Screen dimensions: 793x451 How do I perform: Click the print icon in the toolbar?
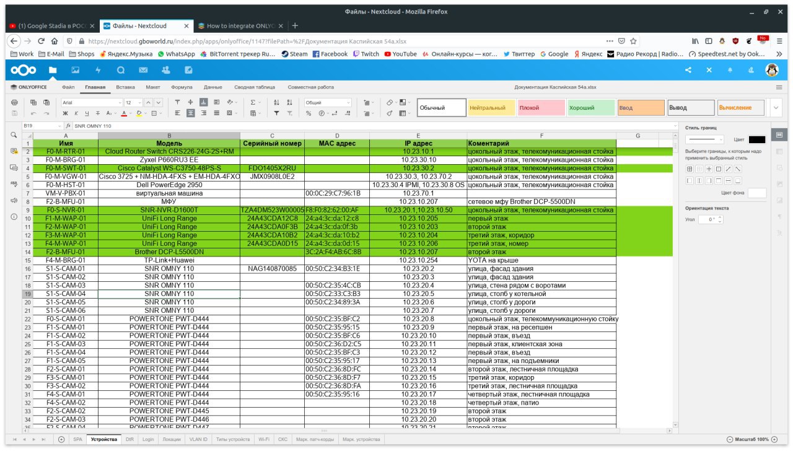tap(14, 102)
